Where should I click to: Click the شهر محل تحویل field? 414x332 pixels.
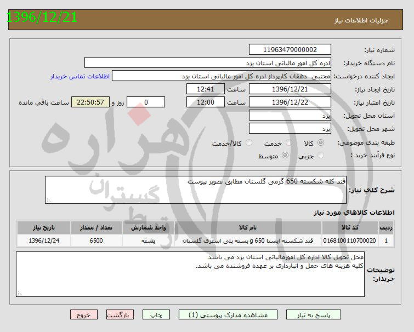click(x=290, y=128)
